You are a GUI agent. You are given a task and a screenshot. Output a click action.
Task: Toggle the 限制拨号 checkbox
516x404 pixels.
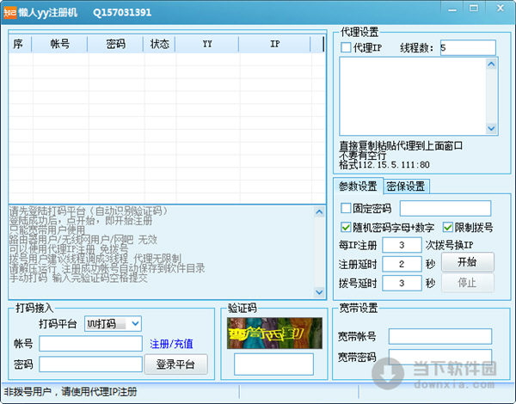pos(448,227)
